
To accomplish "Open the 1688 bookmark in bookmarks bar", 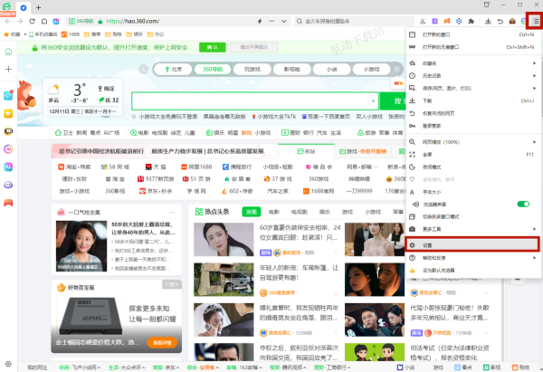I will [x=71, y=34].
